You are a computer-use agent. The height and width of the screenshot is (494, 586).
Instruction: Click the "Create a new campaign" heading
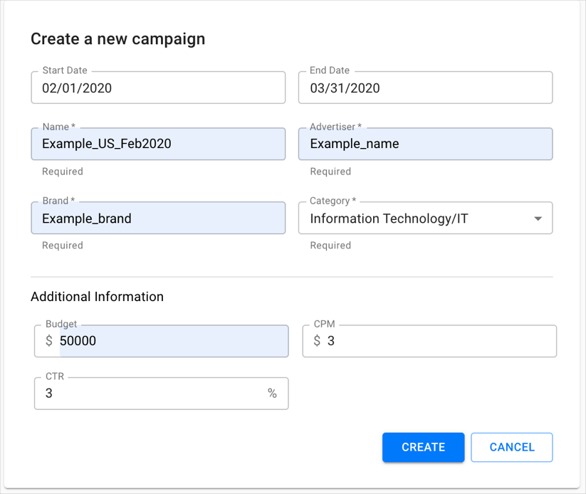click(x=117, y=39)
